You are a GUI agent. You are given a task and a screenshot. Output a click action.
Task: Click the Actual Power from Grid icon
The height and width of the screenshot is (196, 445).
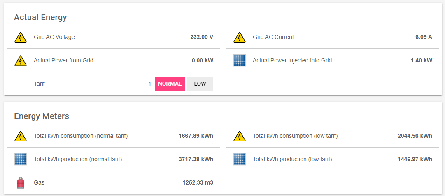[x=21, y=61]
